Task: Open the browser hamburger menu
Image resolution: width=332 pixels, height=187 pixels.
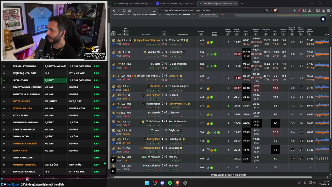Action: coord(328,10)
